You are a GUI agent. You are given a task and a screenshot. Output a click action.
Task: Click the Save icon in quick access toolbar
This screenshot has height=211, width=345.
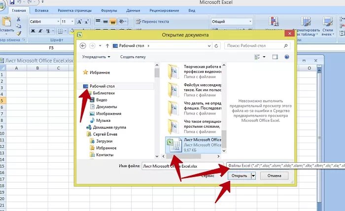tap(12, 2)
